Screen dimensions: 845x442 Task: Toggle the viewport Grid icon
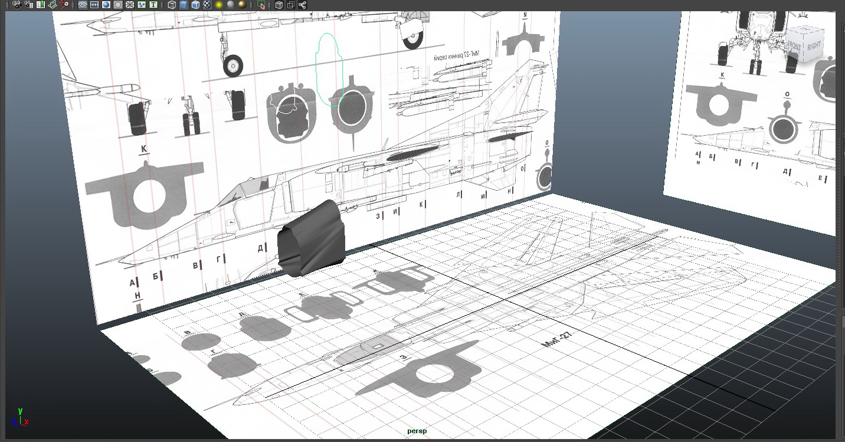83,5
